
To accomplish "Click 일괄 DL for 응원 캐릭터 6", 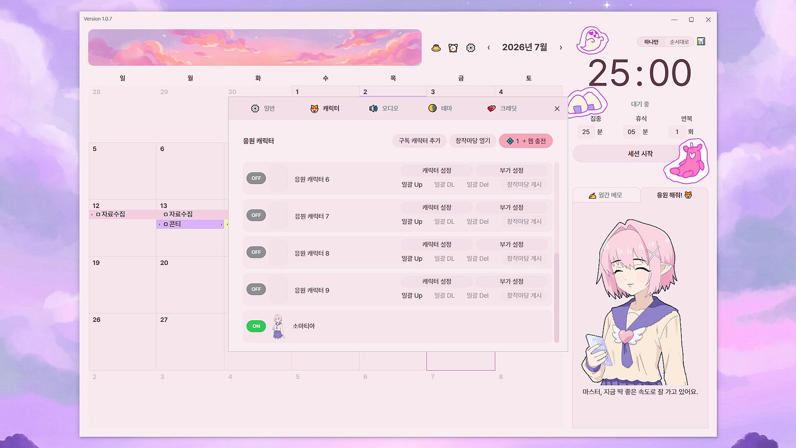I will click(x=444, y=185).
